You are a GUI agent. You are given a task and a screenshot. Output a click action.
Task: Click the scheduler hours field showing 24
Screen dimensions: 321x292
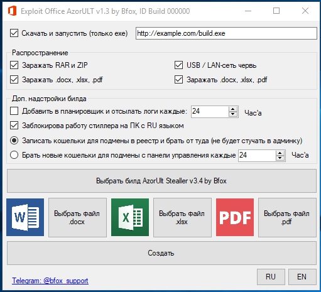pyautogui.click(x=210, y=112)
